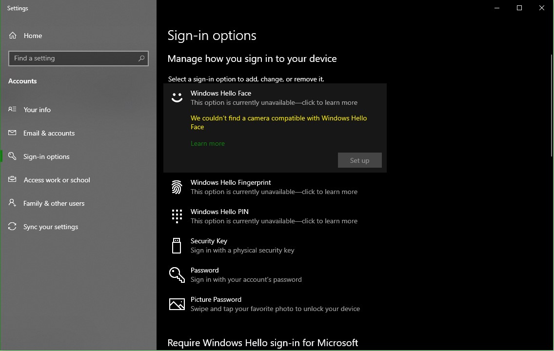Click the Sync your settings icon
This screenshot has width=554, height=351.
[12, 226]
